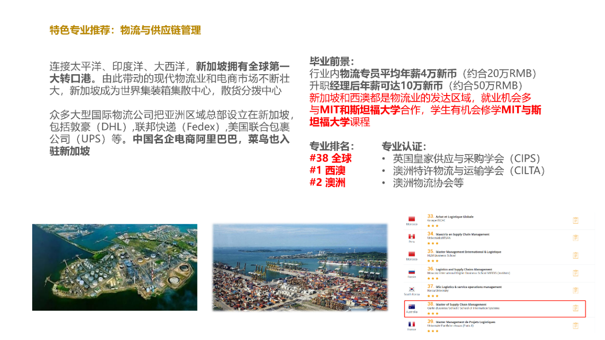
Task: Select the South Korea flag icon
Action: click(x=411, y=289)
